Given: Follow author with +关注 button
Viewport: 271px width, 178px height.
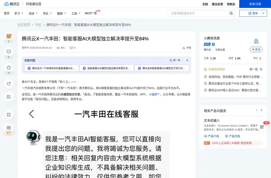Looking at the screenshot, I should pyautogui.click(x=256, y=49).
